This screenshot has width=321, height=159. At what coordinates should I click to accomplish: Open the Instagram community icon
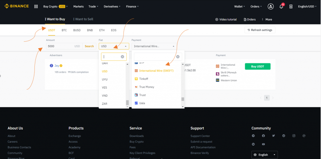pyautogui.click(x=294, y=136)
